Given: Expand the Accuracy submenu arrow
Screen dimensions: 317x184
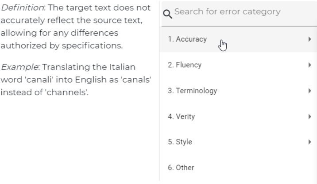Looking at the screenshot, I should click(310, 39).
